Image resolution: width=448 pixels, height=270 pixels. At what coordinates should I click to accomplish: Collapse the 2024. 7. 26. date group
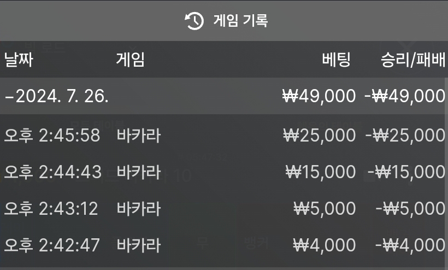pos(224,96)
